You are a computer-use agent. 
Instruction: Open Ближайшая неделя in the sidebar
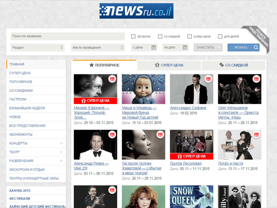pyautogui.click(x=36, y=108)
